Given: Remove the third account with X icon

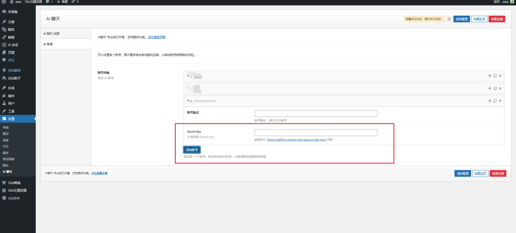Looking at the screenshot, I should pos(500,101).
